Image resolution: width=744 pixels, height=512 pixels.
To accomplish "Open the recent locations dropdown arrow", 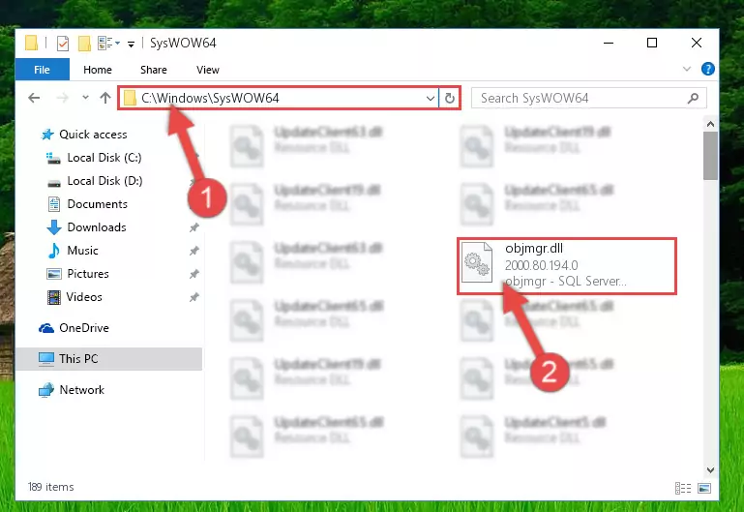I will point(85,98).
